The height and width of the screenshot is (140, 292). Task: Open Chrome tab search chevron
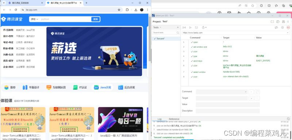[4, 3]
